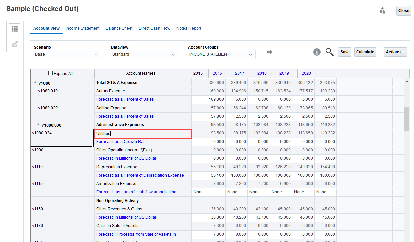Collapse the v1080 tree node
The width and height of the screenshot is (414, 242).
(35, 83)
